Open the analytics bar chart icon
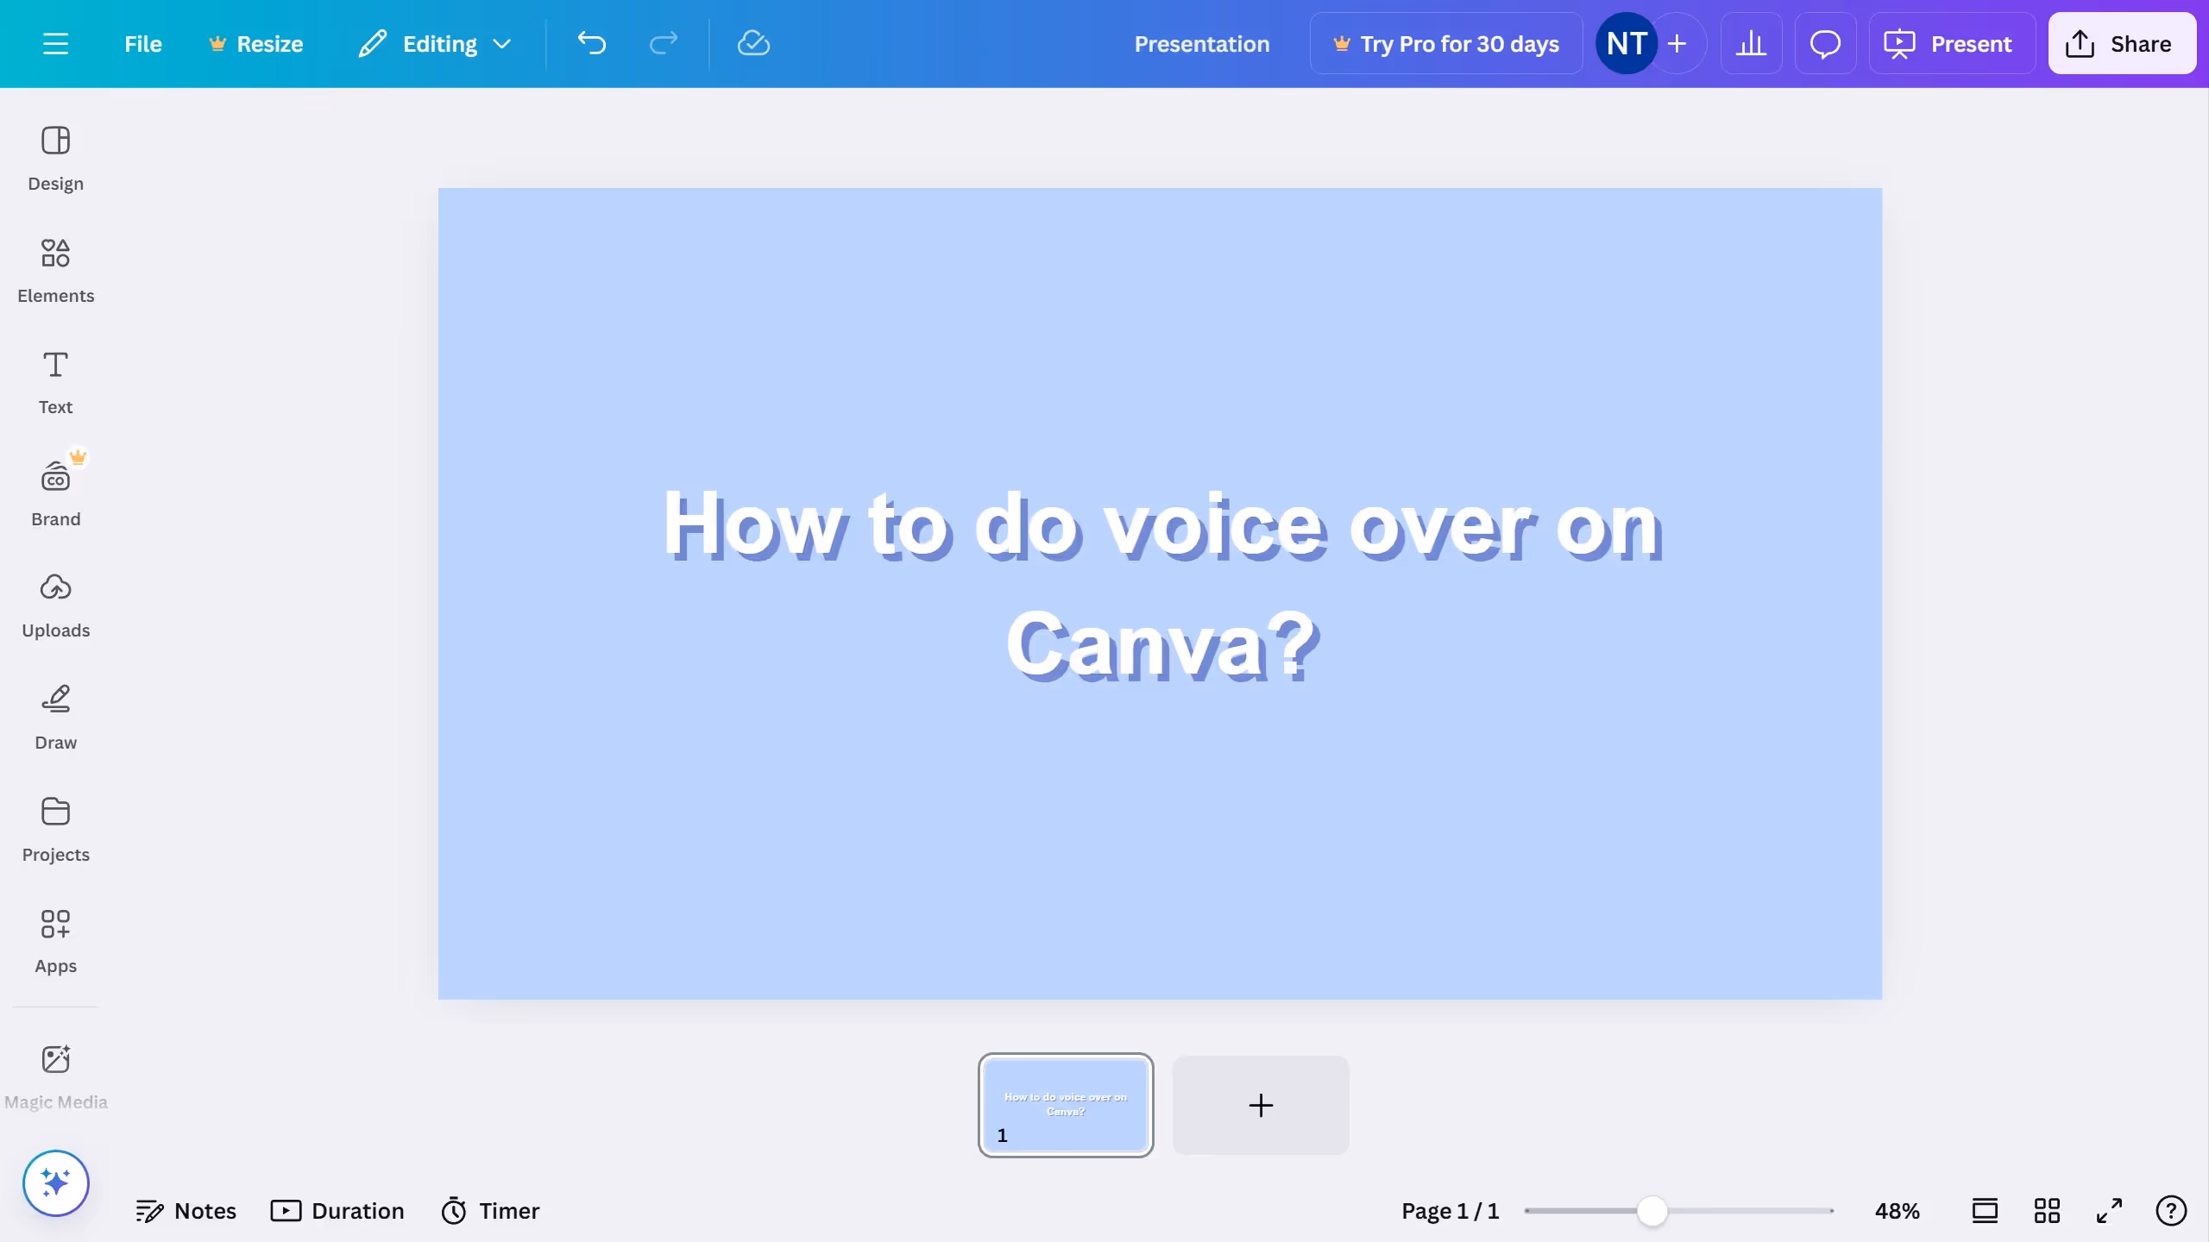This screenshot has width=2209, height=1242. point(1751,43)
